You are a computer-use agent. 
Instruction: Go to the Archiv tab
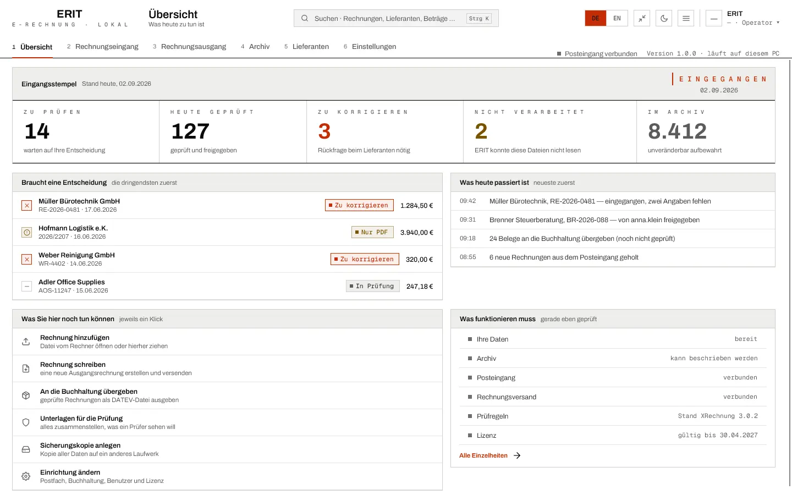tap(255, 47)
